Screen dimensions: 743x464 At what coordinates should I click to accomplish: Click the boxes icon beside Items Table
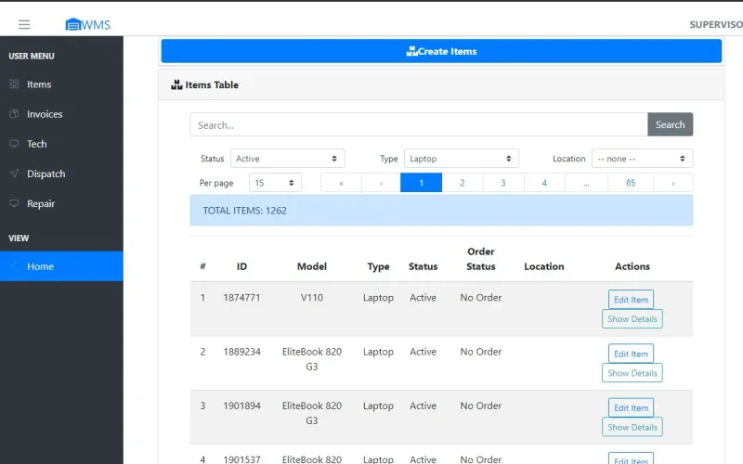(x=176, y=84)
